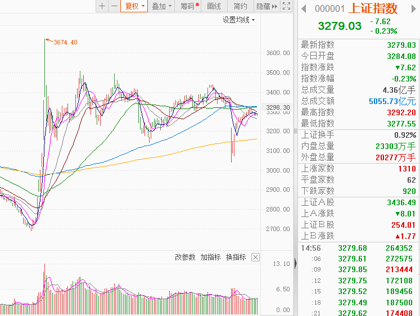Click 改参数 to modify indicator parameters

click(185, 257)
